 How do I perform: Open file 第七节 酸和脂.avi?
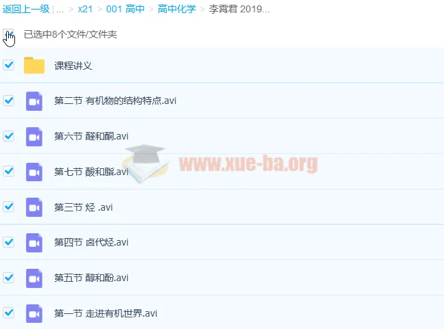pyautogui.click(x=91, y=172)
